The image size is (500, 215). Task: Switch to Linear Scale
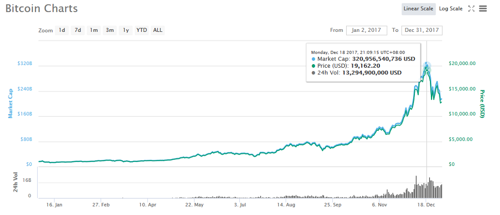click(418, 8)
